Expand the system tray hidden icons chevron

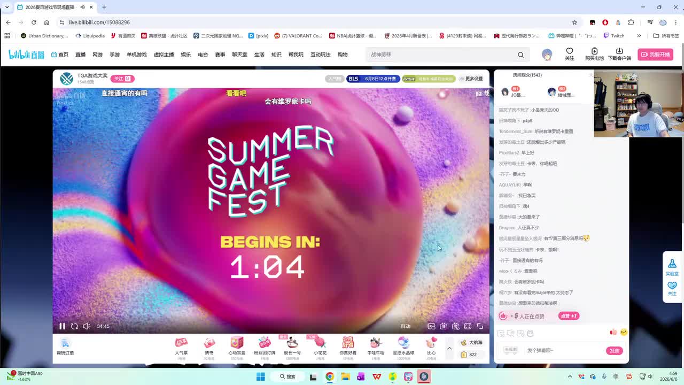(570, 376)
